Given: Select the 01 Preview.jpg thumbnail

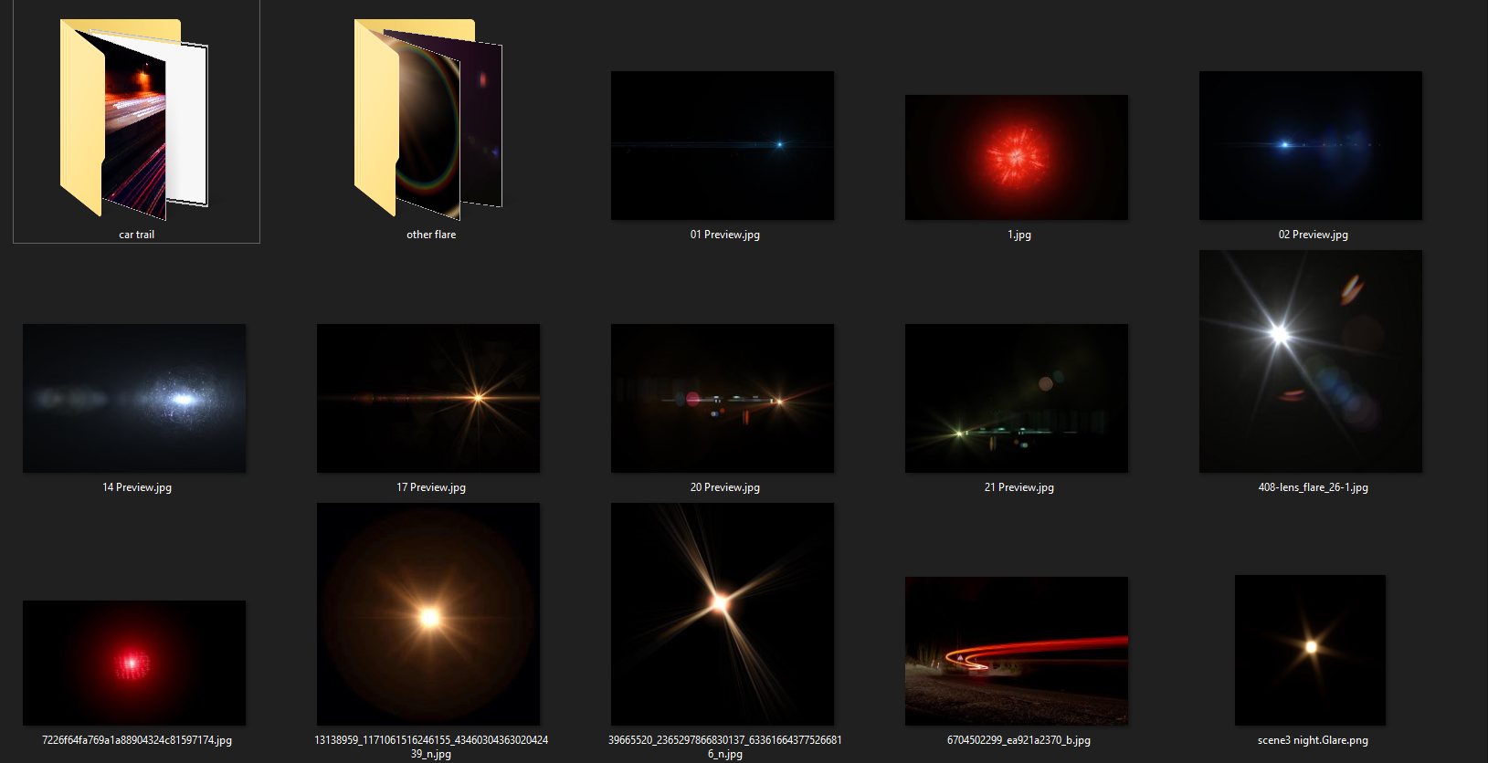Looking at the screenshot, I should coord(723,145).
